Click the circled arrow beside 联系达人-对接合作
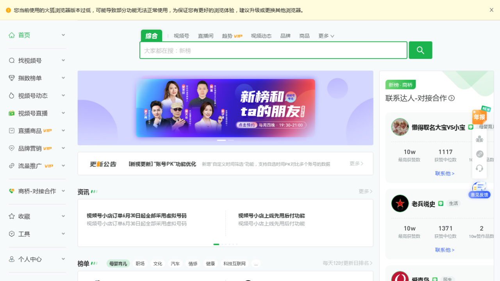This screenshot has width=500, height=281. click(452, 98)
